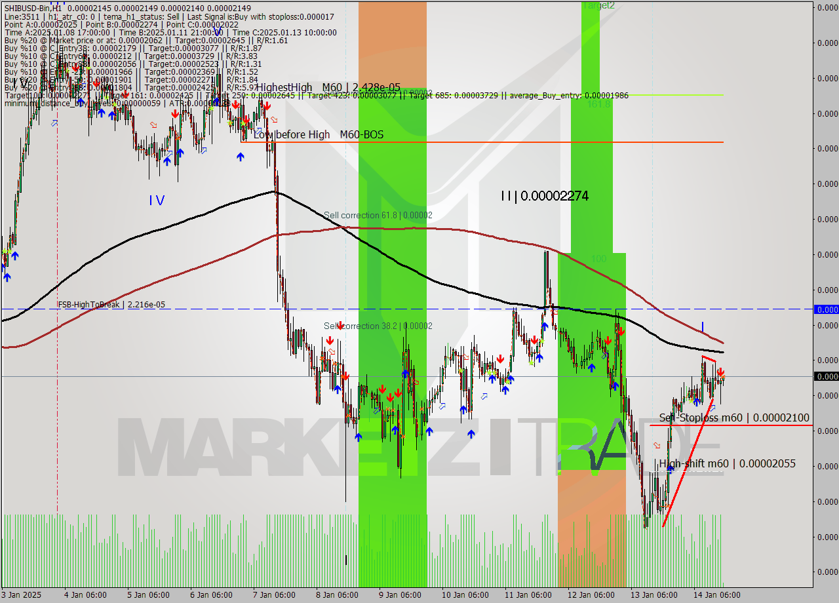Select '12 Jan 06:00' on time axis
The width and height of the screenshot is (839, 603).
pyautogui.click(x=591, y=594)
